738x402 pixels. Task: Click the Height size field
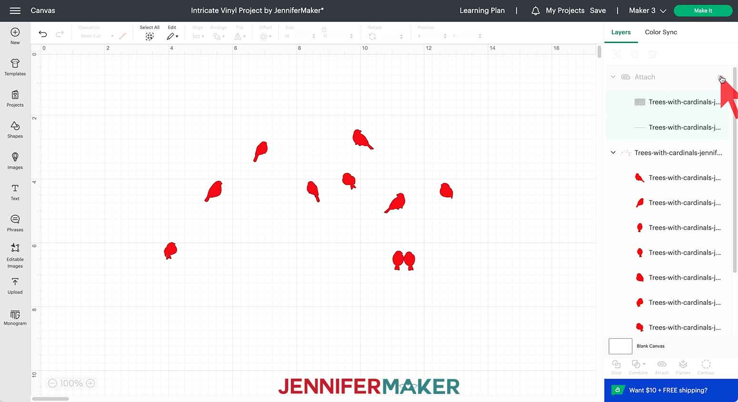click(338, 36)
